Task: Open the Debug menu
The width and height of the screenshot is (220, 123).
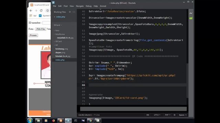Action: click(89, 6)
